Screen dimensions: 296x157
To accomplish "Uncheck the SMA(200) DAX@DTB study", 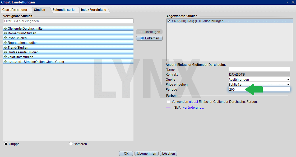I will 169,20.
